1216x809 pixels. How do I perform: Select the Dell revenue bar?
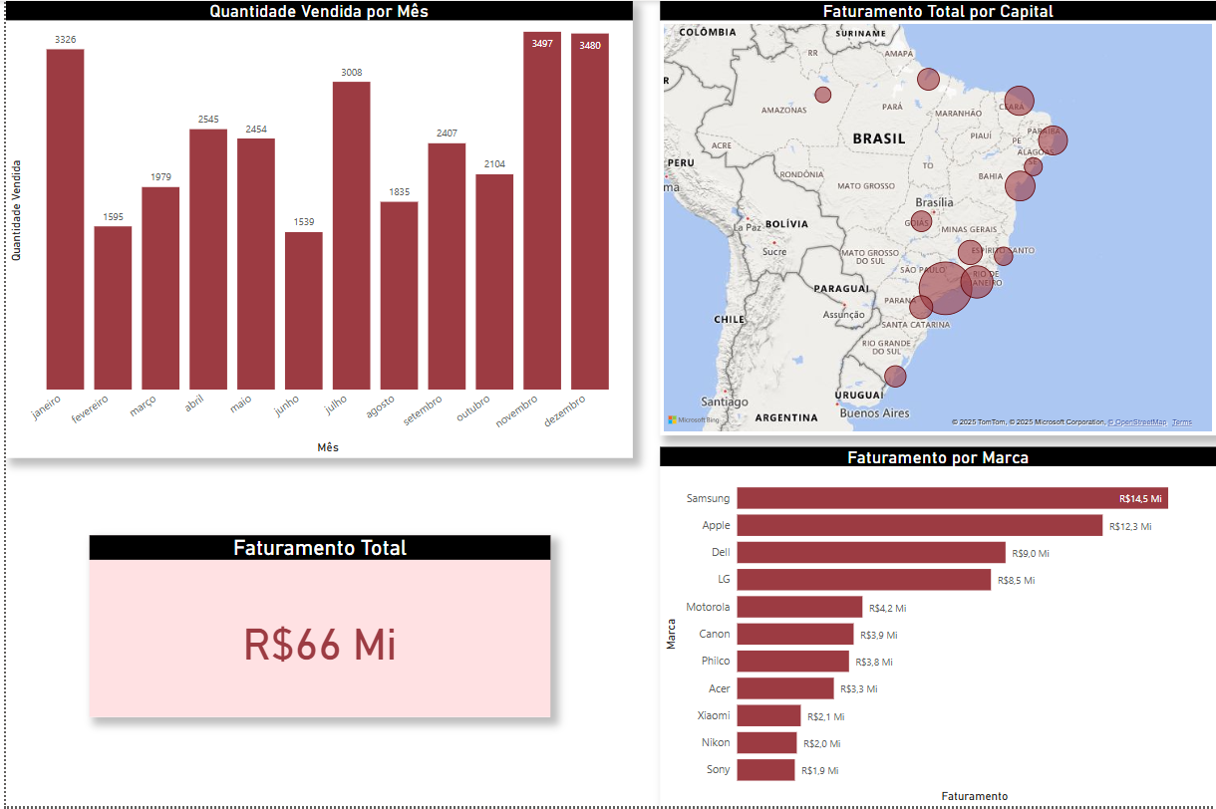click(871, 553)
